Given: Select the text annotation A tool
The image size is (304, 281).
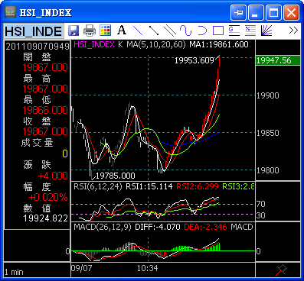Looking at the screenshot, I should tap(122, 30).
